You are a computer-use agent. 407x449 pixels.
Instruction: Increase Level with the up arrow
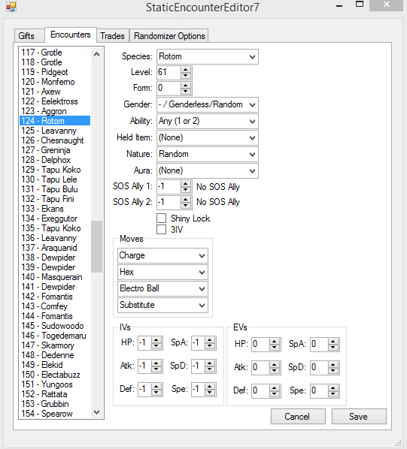tap(186, 69)
